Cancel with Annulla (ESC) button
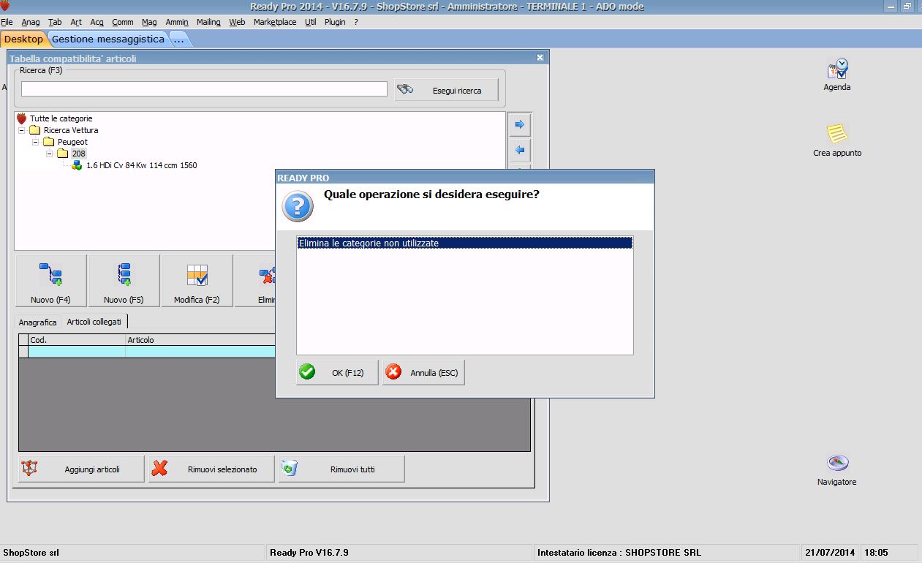 (423, 372)
